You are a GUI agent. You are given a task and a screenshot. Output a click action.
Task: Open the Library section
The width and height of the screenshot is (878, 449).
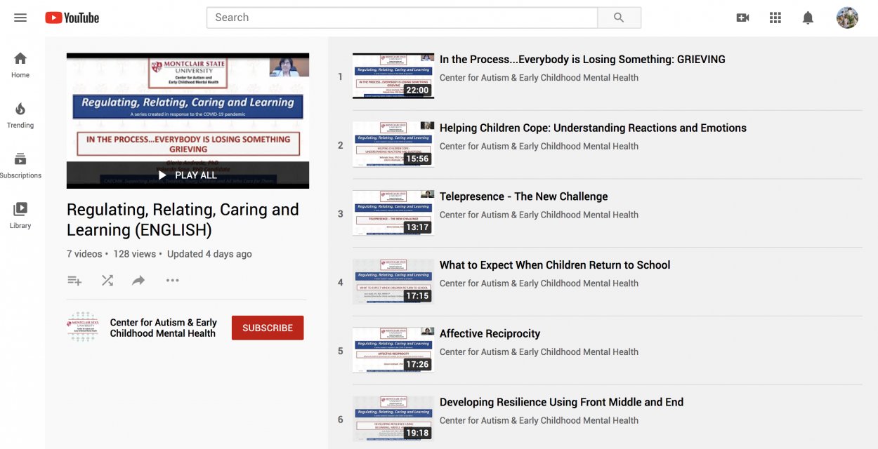[20, 214]
